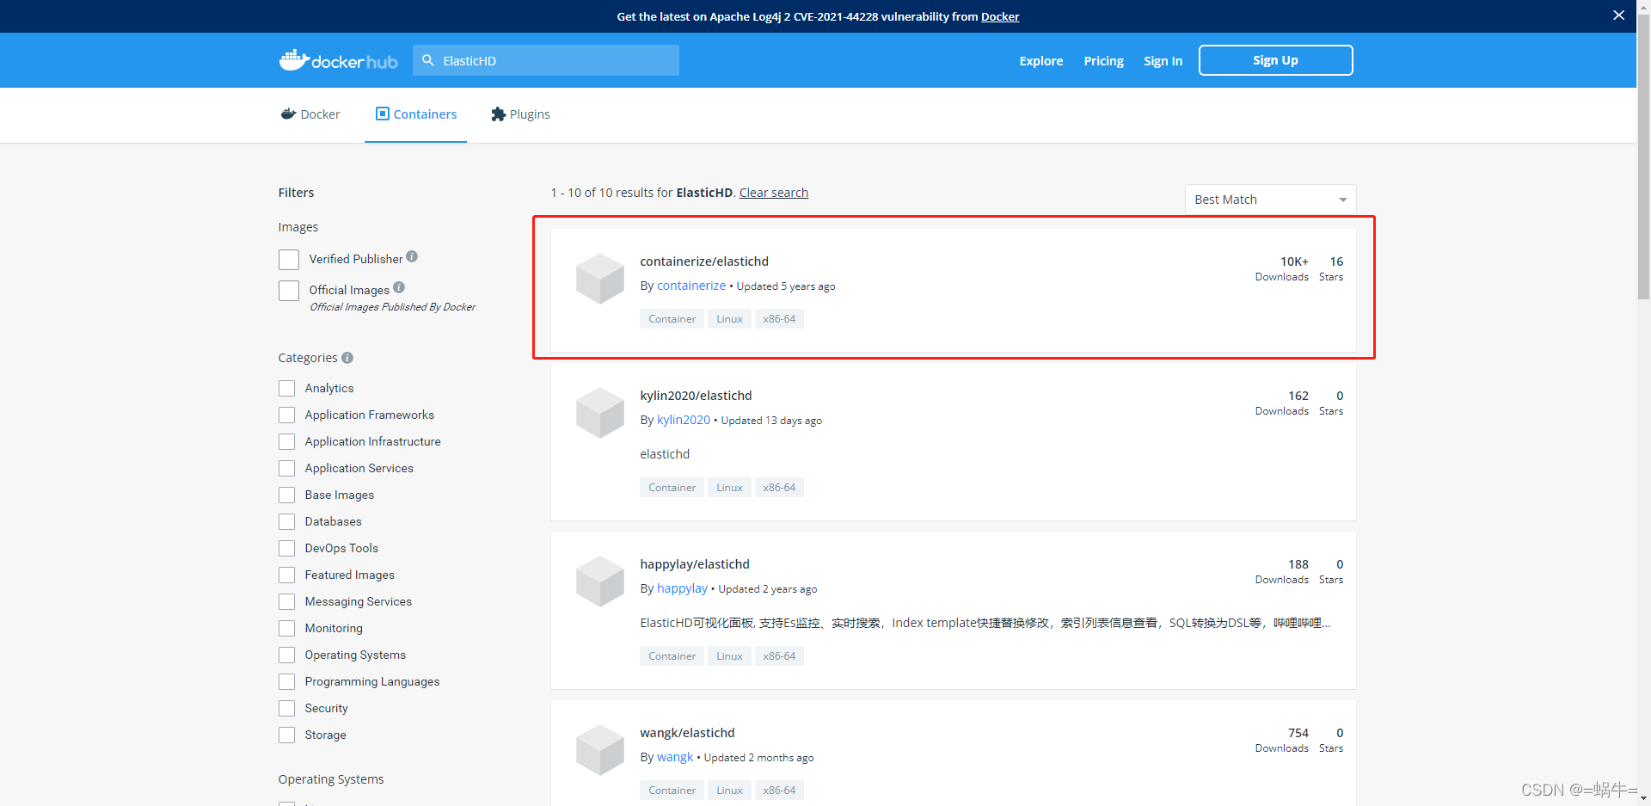Click Linux tag on kylin2020/elastichd
The image size is (1651, 806).
point(729,488)
